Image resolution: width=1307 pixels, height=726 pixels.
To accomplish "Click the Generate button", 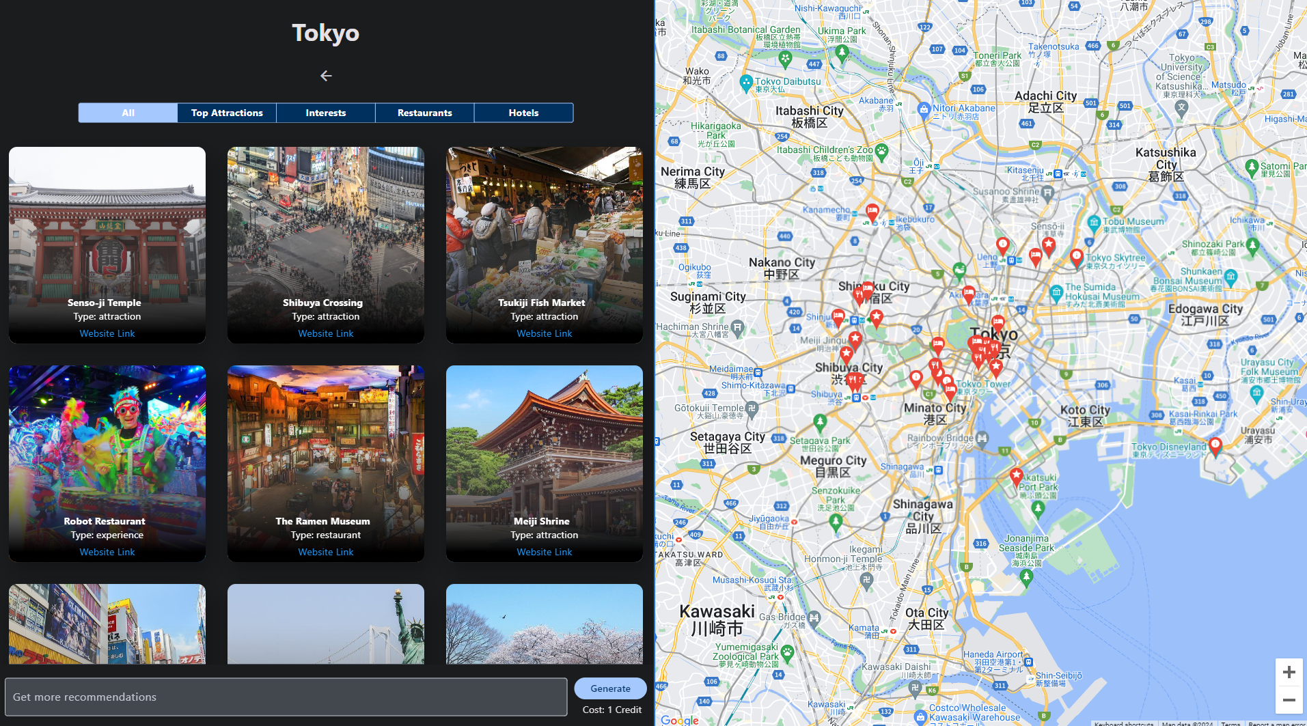I will 610,688.
